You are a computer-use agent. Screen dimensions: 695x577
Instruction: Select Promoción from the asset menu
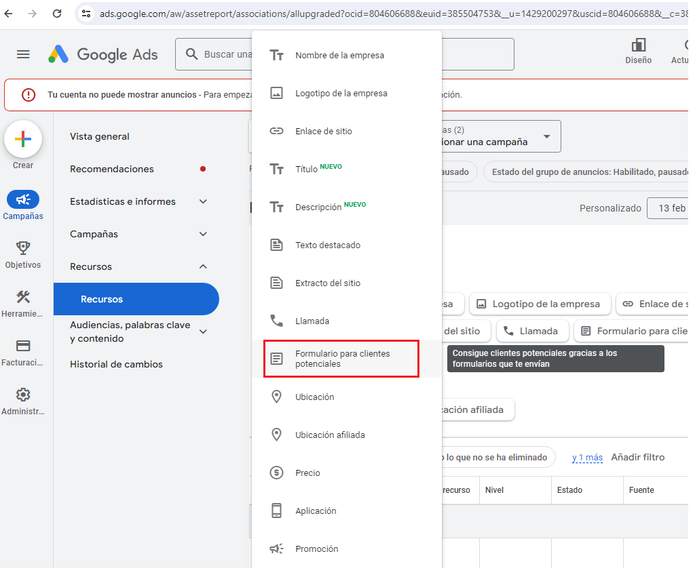tap(316, 549)
